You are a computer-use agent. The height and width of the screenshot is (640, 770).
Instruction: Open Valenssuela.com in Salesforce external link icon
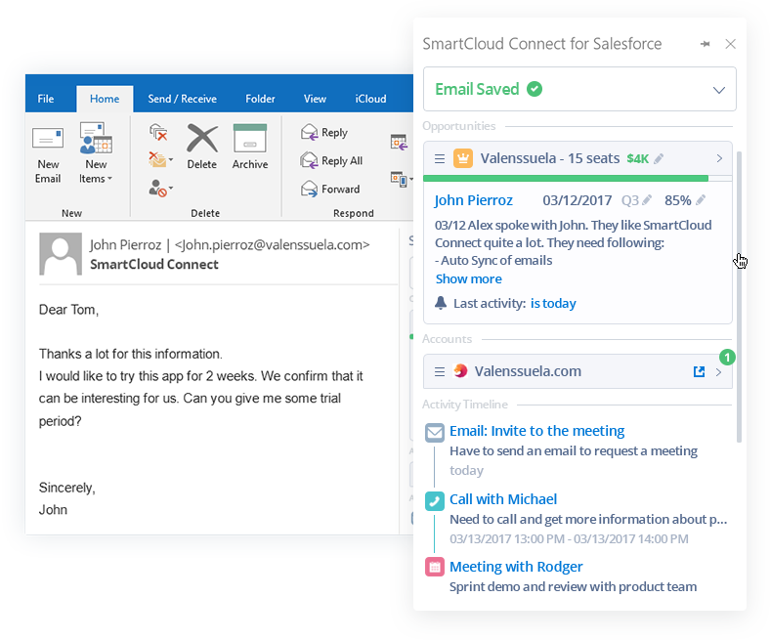(x=699, y=372)
